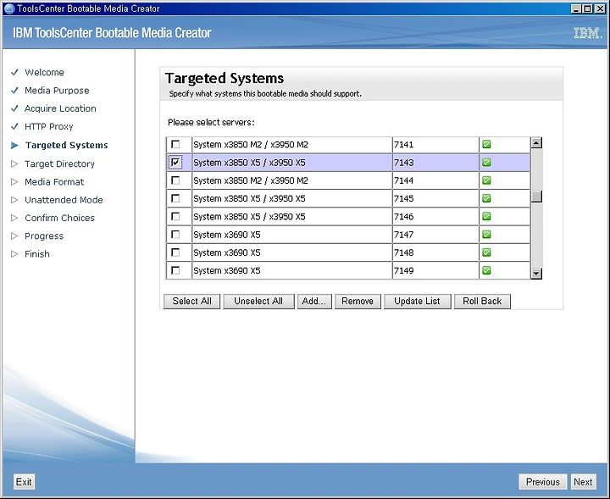Check the box for machine type 7147
This screenshot has width=610, height=499.
[x=175, y=234]
